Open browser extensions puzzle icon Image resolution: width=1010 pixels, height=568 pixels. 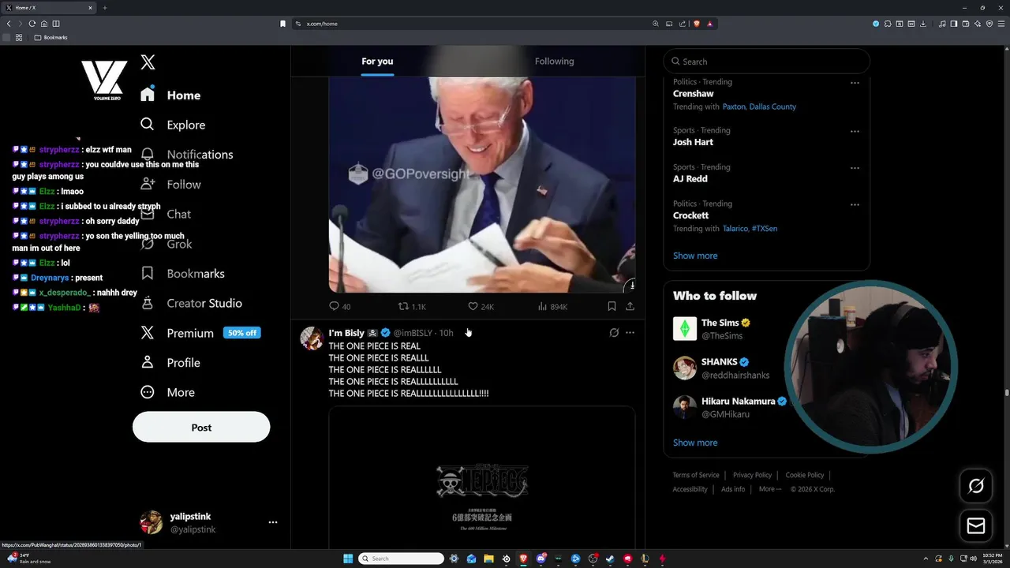(888, 24)
